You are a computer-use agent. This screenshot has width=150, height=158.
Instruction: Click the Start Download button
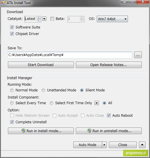(x=41, y=65)
